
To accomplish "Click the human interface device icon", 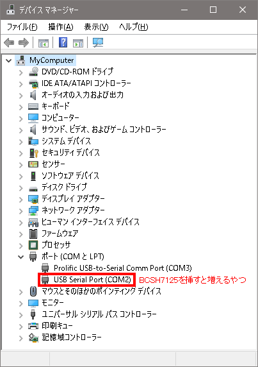I will 33,222.
